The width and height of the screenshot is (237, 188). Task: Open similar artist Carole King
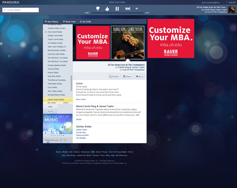pyautogui.click(x=81, y=133)
